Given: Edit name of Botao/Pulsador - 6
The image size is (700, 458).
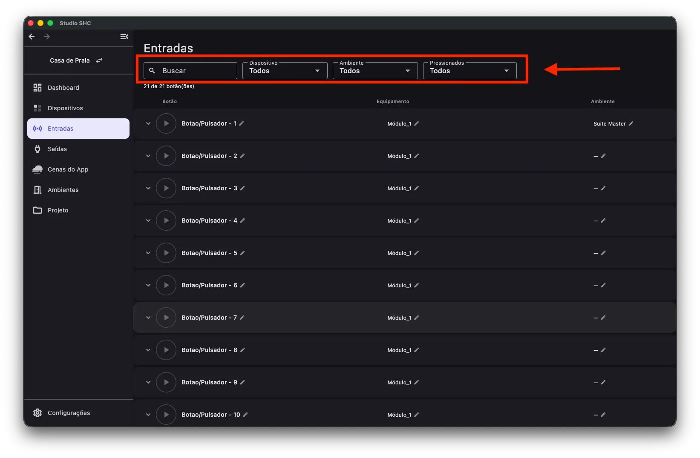Looking at the screenshot, I should coord(242,285).
